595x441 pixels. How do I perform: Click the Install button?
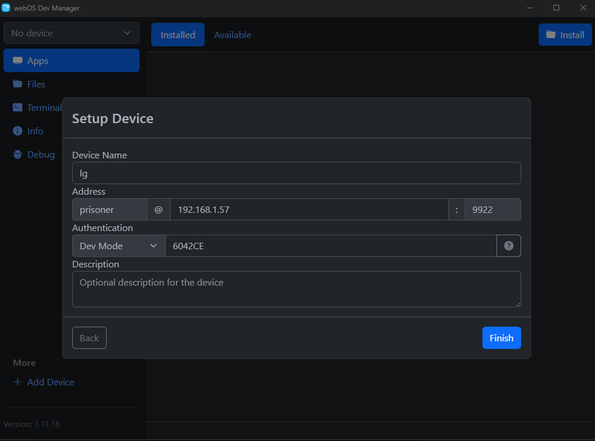pyautogui.click(x=565, y=35)
